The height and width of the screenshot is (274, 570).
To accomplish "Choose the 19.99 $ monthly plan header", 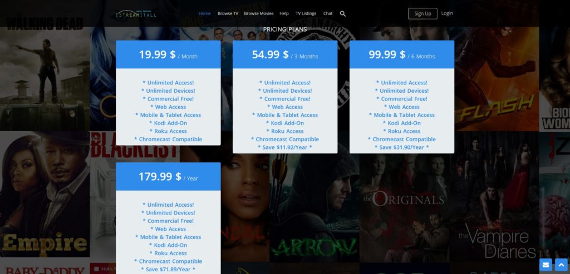I will click(x=168, y=54).
